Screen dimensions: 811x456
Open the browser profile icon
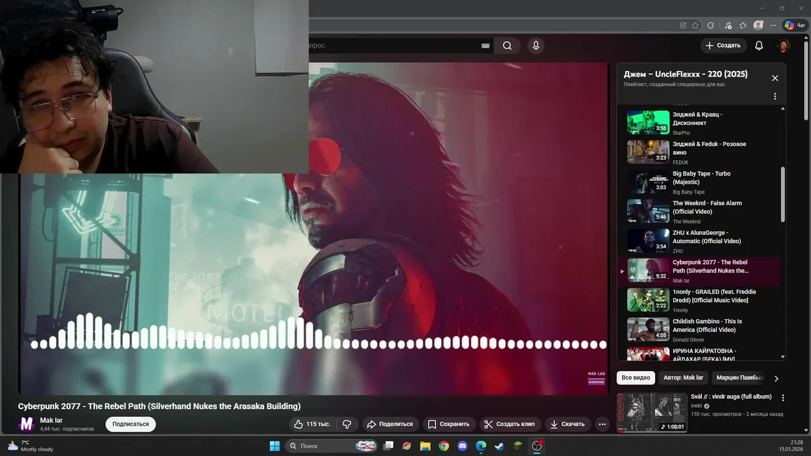(x=758, y=25)
